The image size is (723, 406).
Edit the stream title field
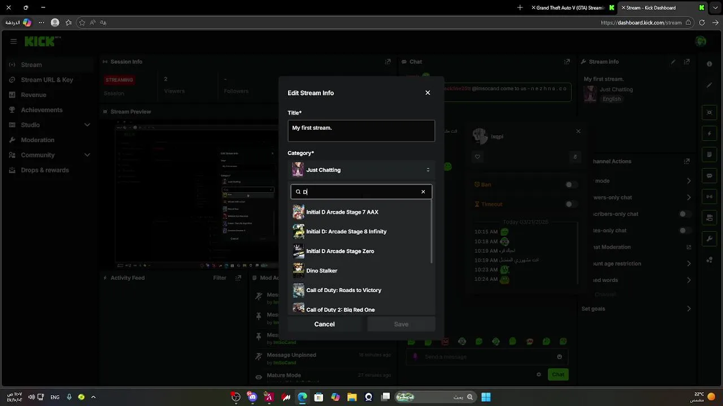click(x=361, y=131)
